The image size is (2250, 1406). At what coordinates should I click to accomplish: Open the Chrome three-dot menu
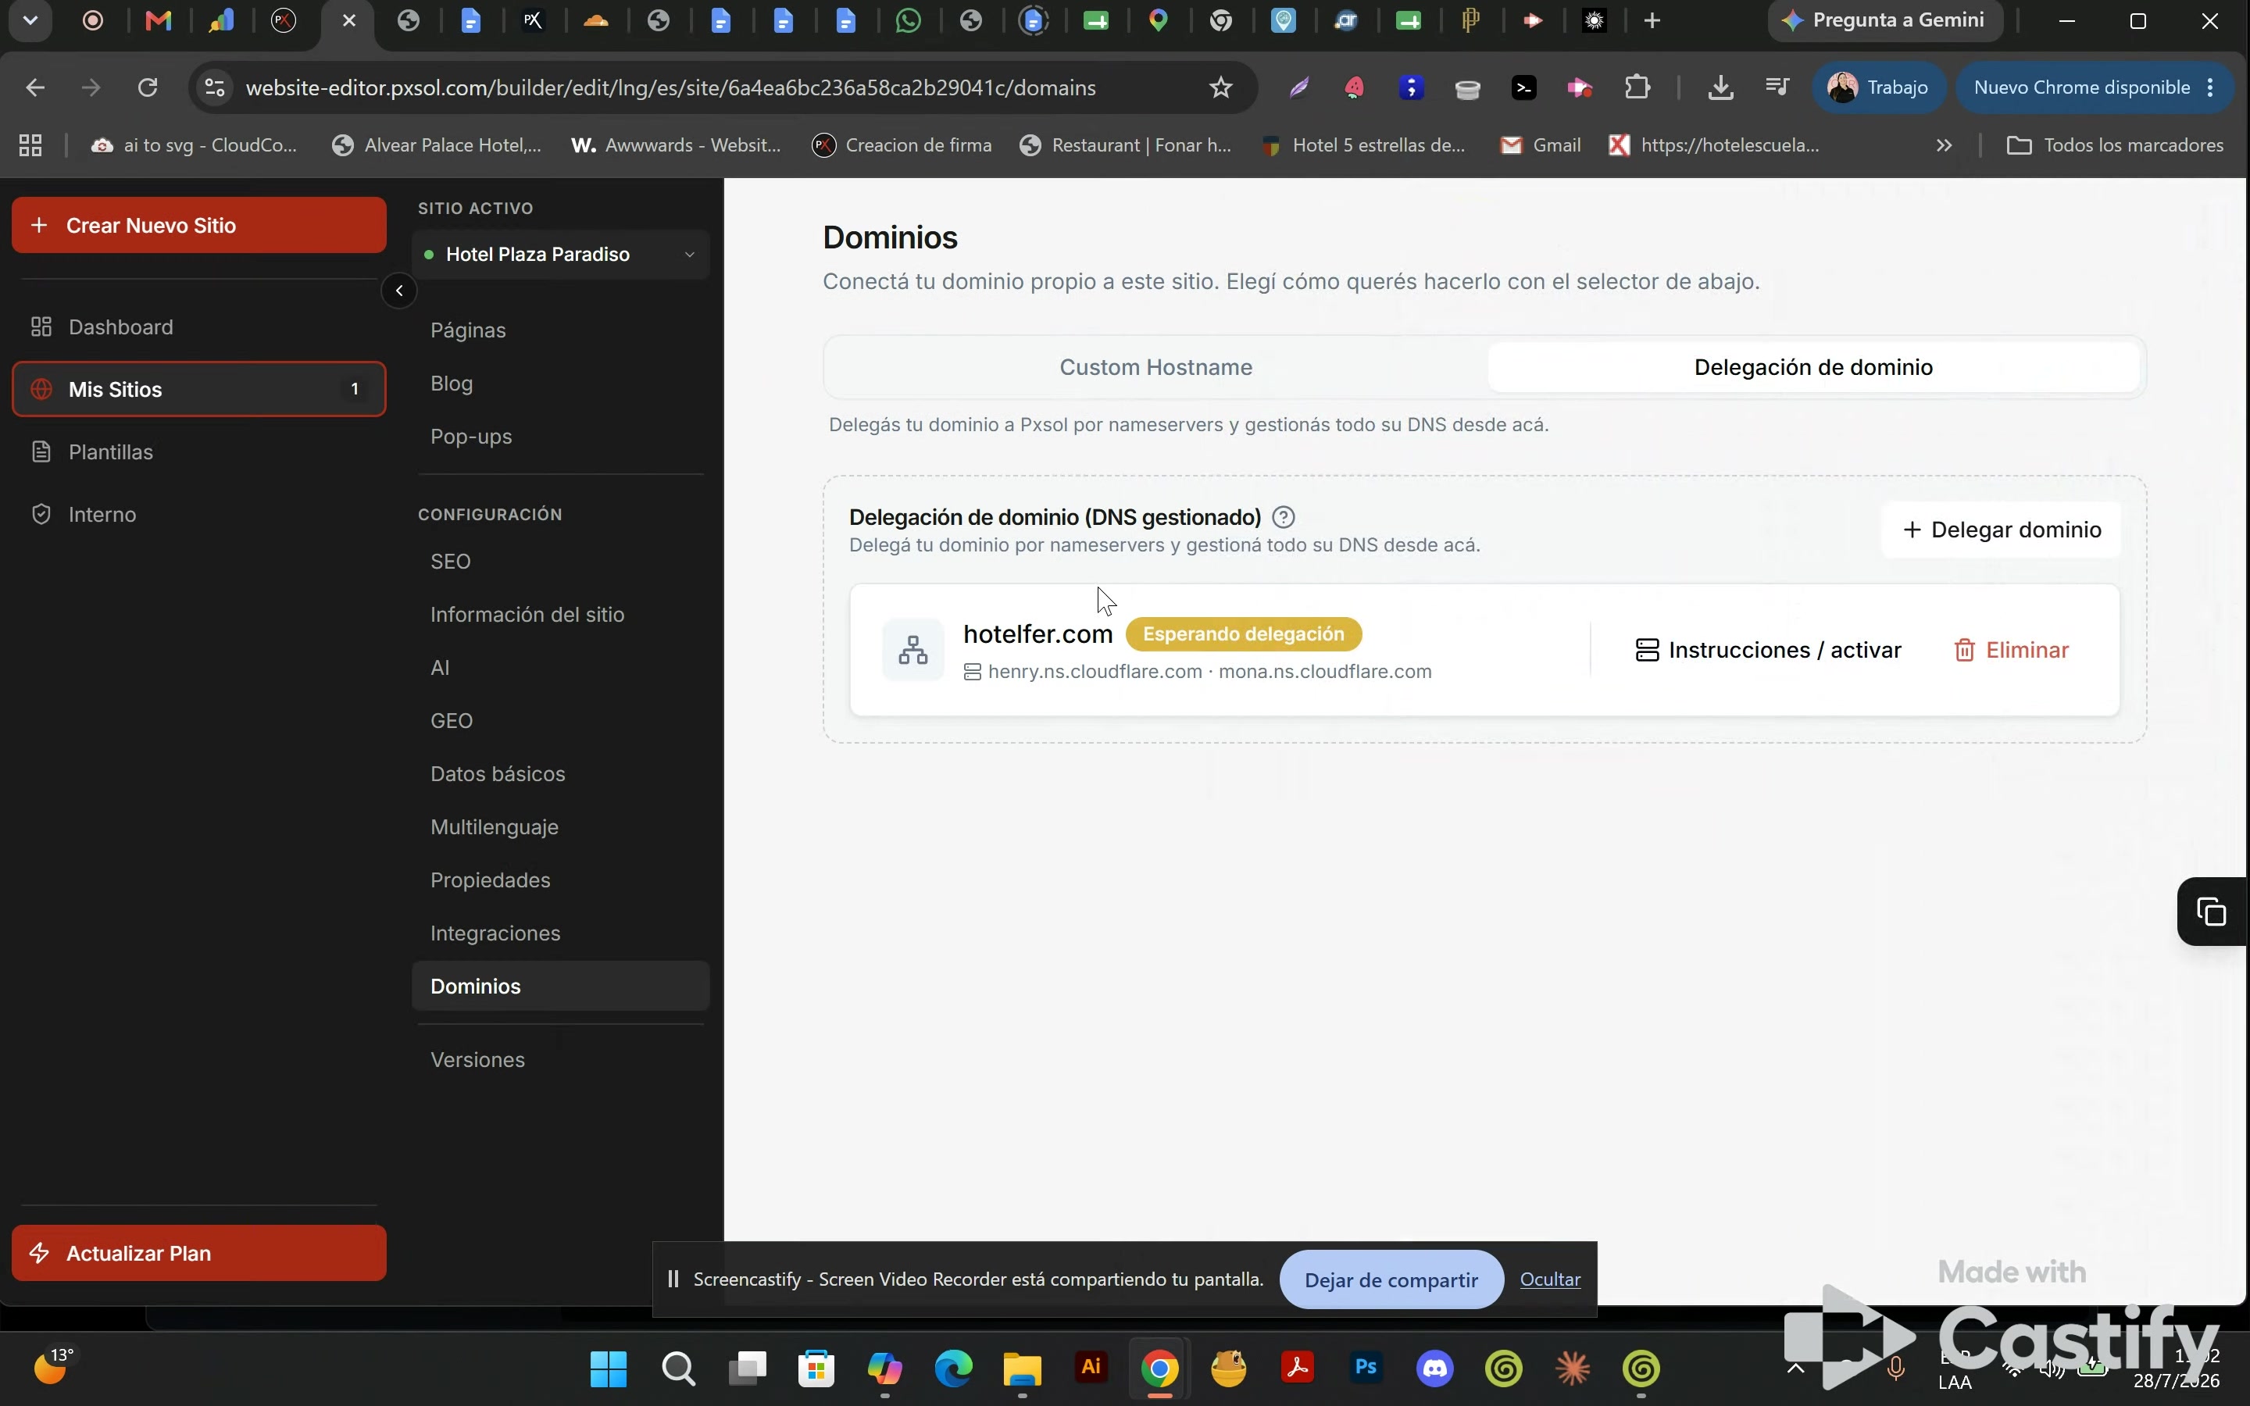tap(2211, 87)
